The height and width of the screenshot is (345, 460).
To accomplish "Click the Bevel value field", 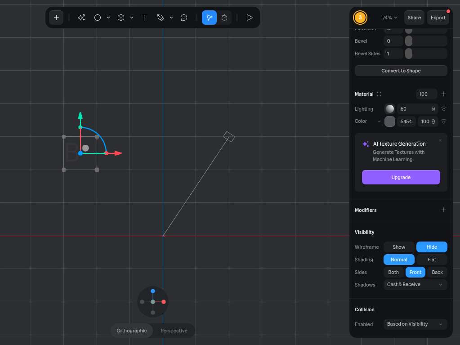I will point(393,41).
